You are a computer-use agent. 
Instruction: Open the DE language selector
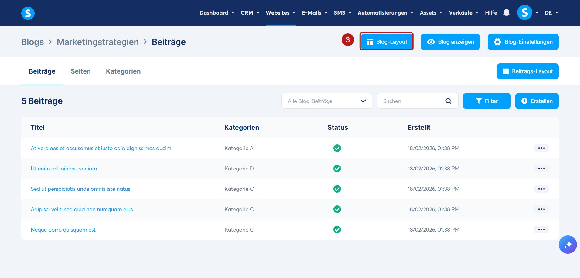pyautogui.click(x=552, y=13)
